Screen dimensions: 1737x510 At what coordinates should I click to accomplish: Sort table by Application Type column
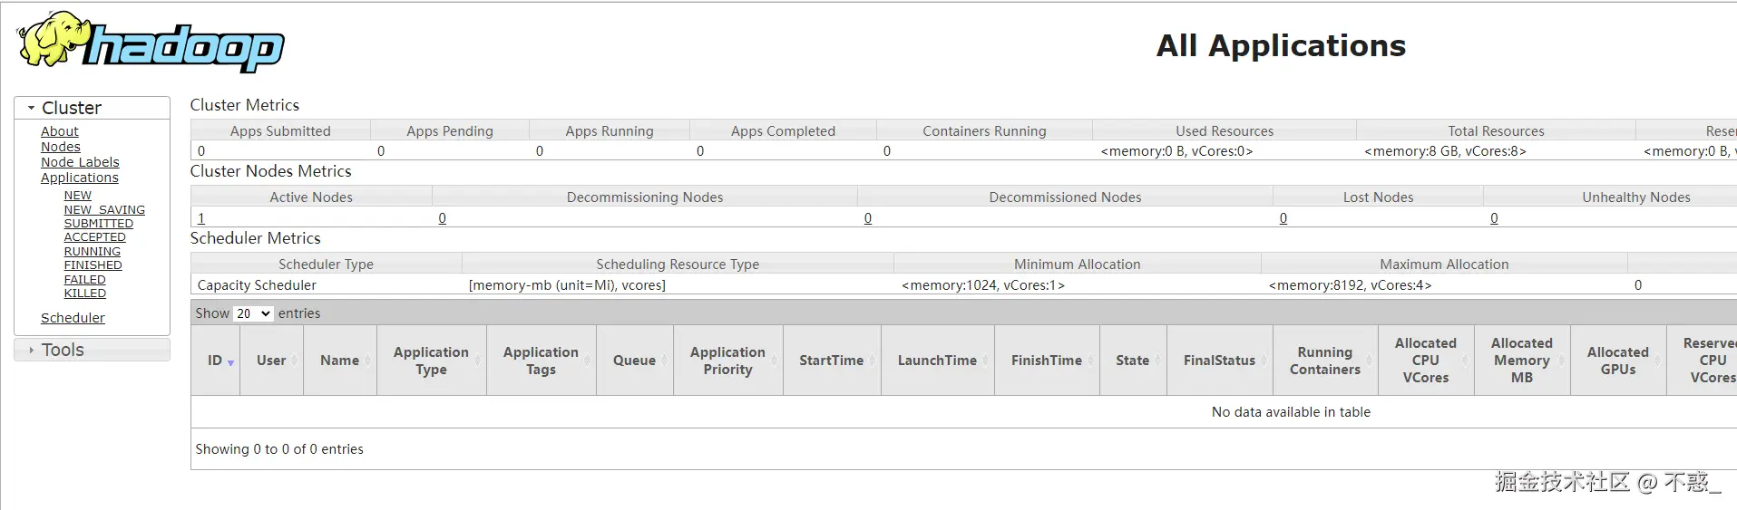[x=432, y=361]
